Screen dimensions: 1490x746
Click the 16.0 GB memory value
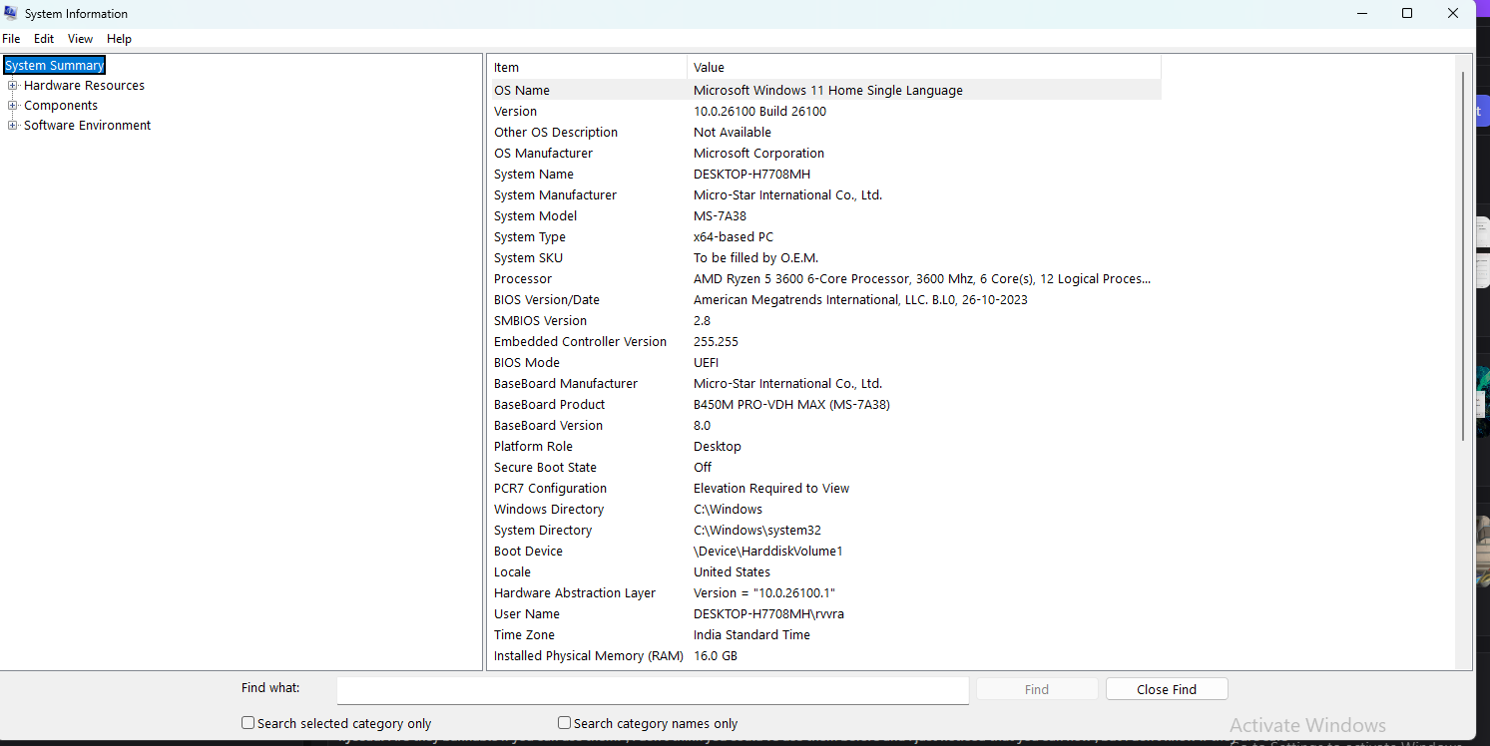[x=716, y=656]
